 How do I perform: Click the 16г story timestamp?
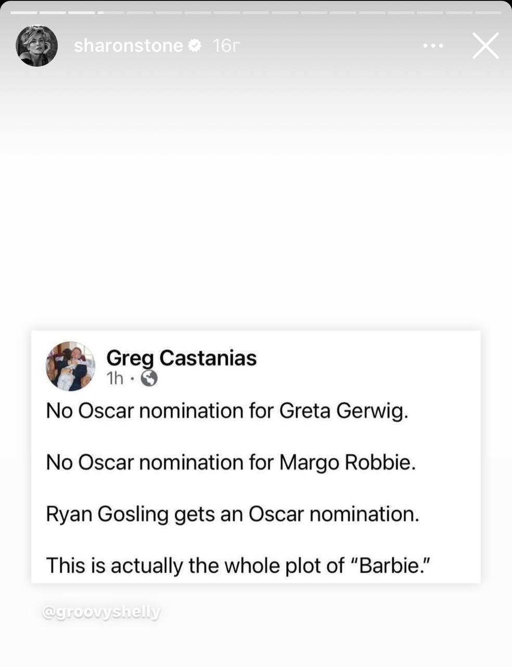(226, 46)
